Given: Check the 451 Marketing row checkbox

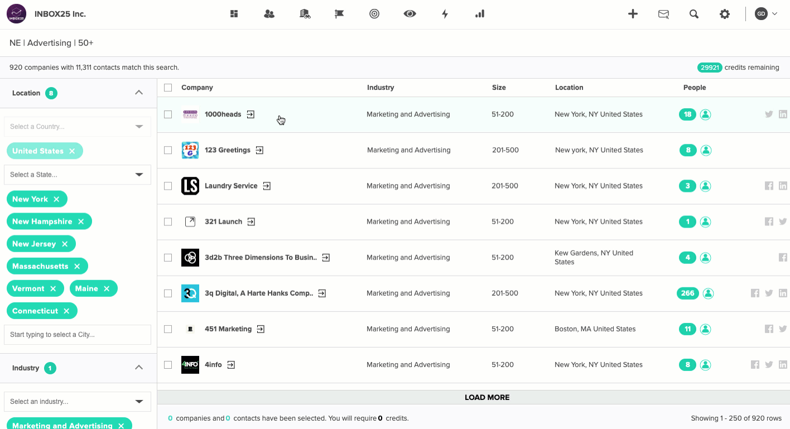Looking at the screenshot, I should 168,329.
